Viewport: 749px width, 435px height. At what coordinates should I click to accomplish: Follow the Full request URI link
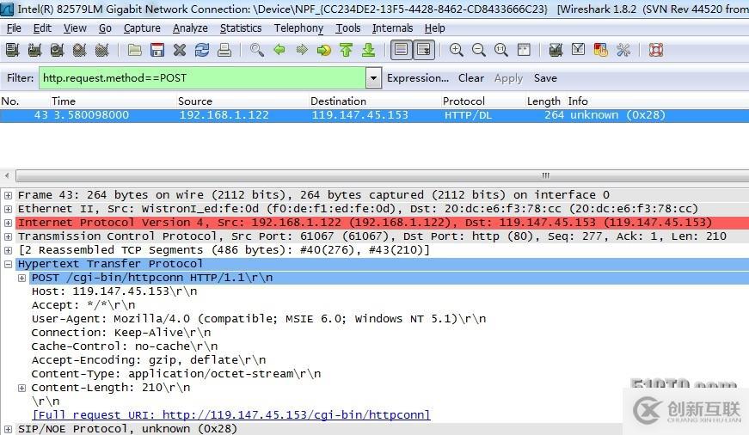click(x=231, y=414)
